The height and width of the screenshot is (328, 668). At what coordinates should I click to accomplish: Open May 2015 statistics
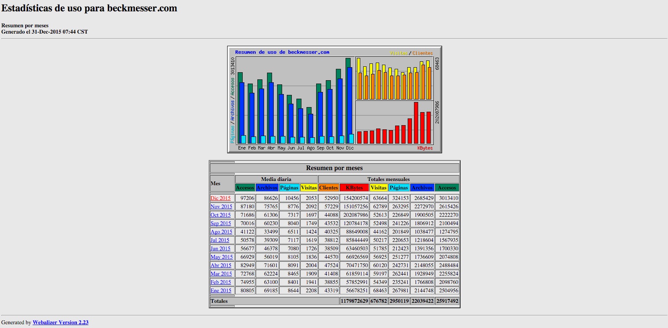[x=221, y=257]
